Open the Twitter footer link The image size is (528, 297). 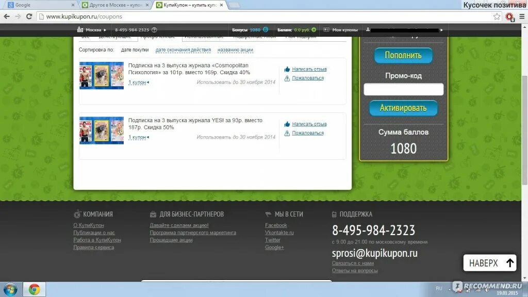[x=272, y=240]
